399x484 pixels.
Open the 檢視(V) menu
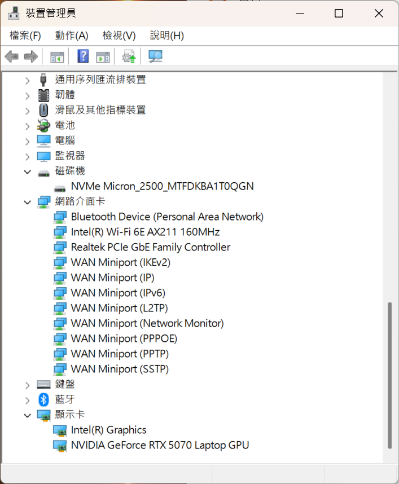pyautogui.click(x=119, y=36)
